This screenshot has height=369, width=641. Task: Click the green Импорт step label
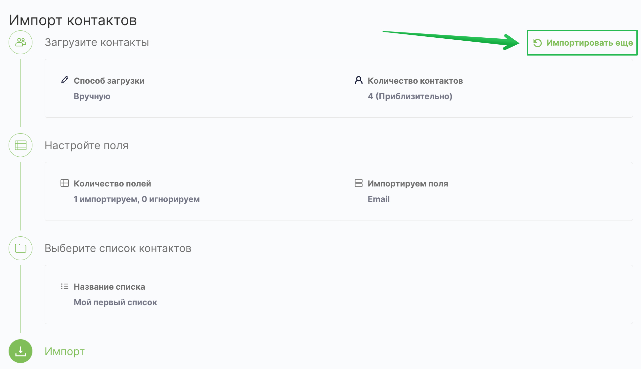coord(64,351)
